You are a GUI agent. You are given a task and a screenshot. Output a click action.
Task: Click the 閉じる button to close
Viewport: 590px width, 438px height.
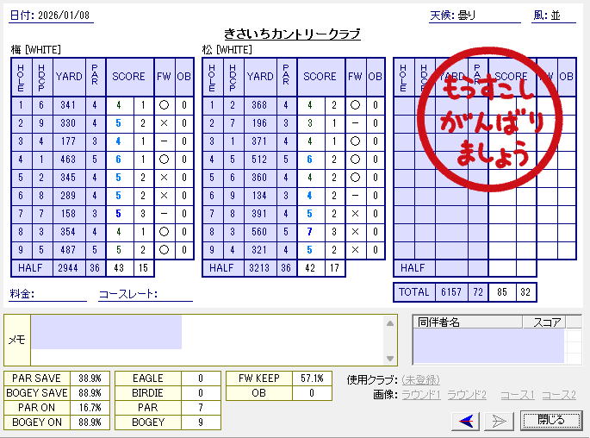point(551,420)
